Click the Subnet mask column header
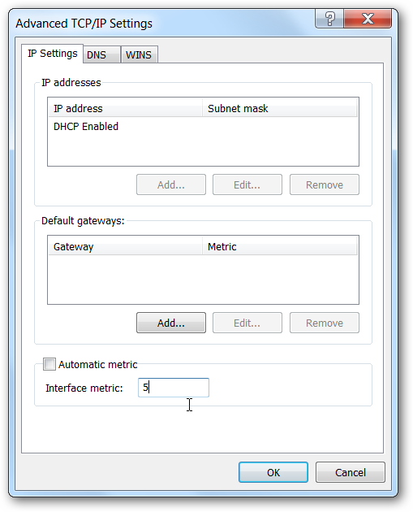 pos(280,108)
